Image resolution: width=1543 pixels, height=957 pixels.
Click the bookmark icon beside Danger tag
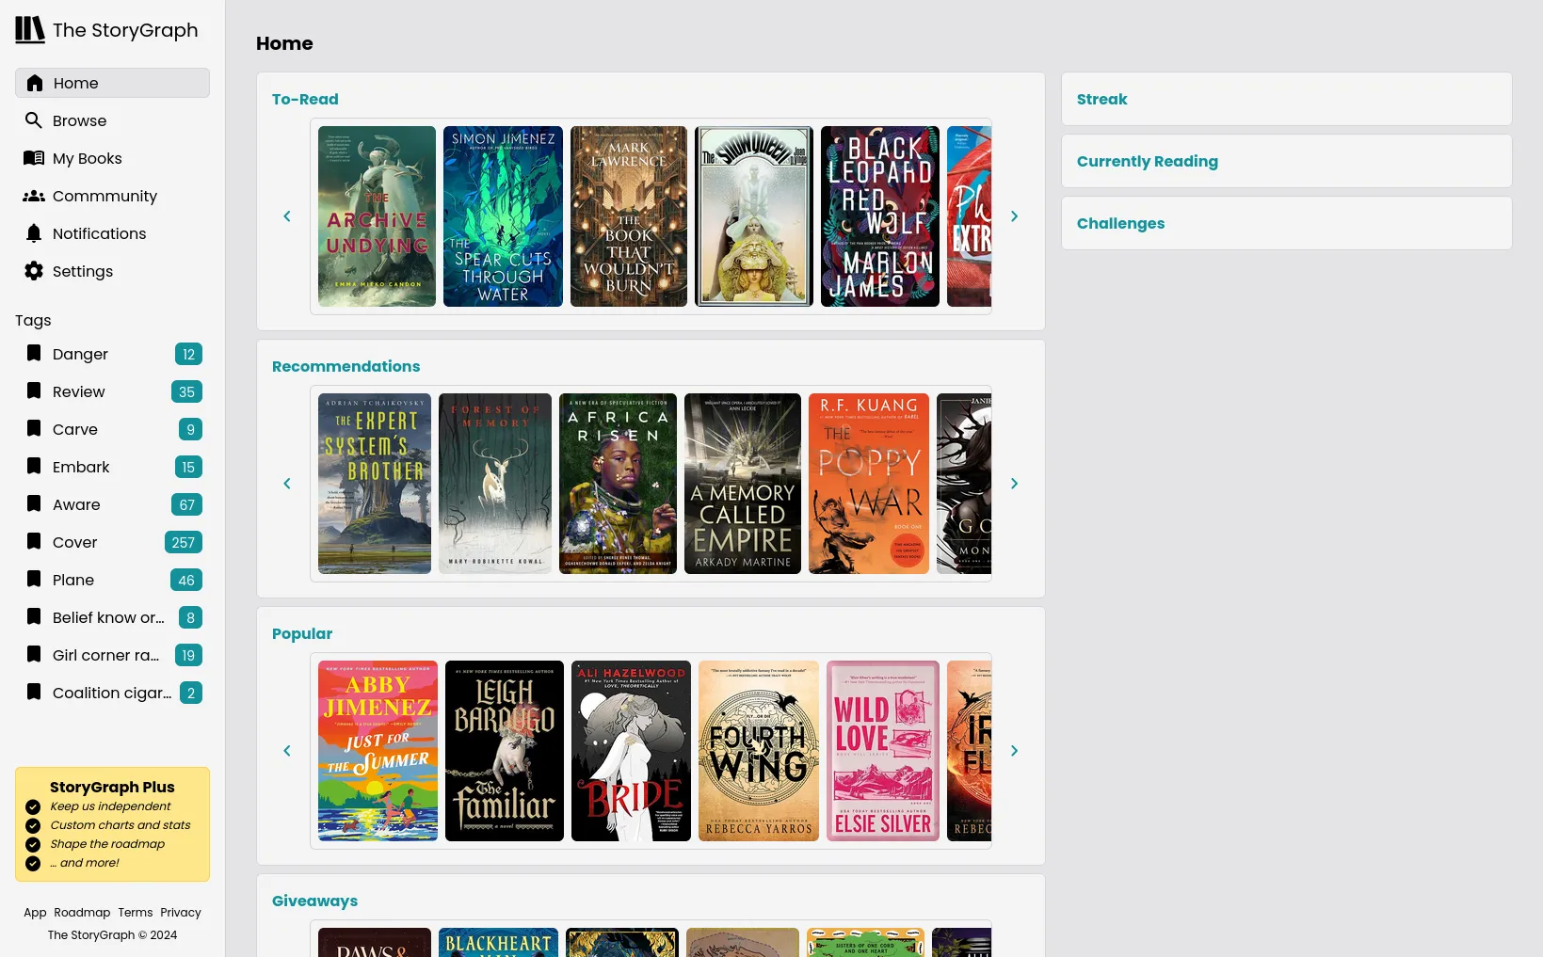click(x=34, y=354)
